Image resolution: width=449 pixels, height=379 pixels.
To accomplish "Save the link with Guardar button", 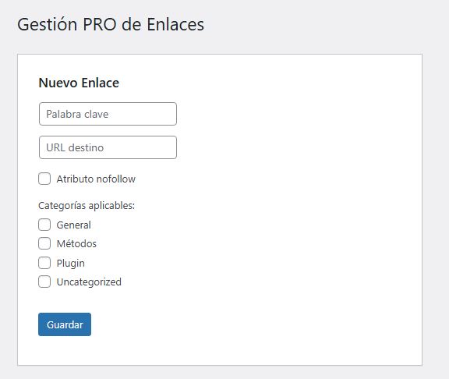I will 65,324.
